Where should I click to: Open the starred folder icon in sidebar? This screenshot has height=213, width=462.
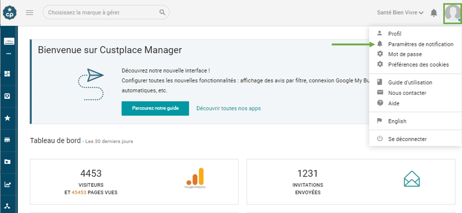point(7,162)
